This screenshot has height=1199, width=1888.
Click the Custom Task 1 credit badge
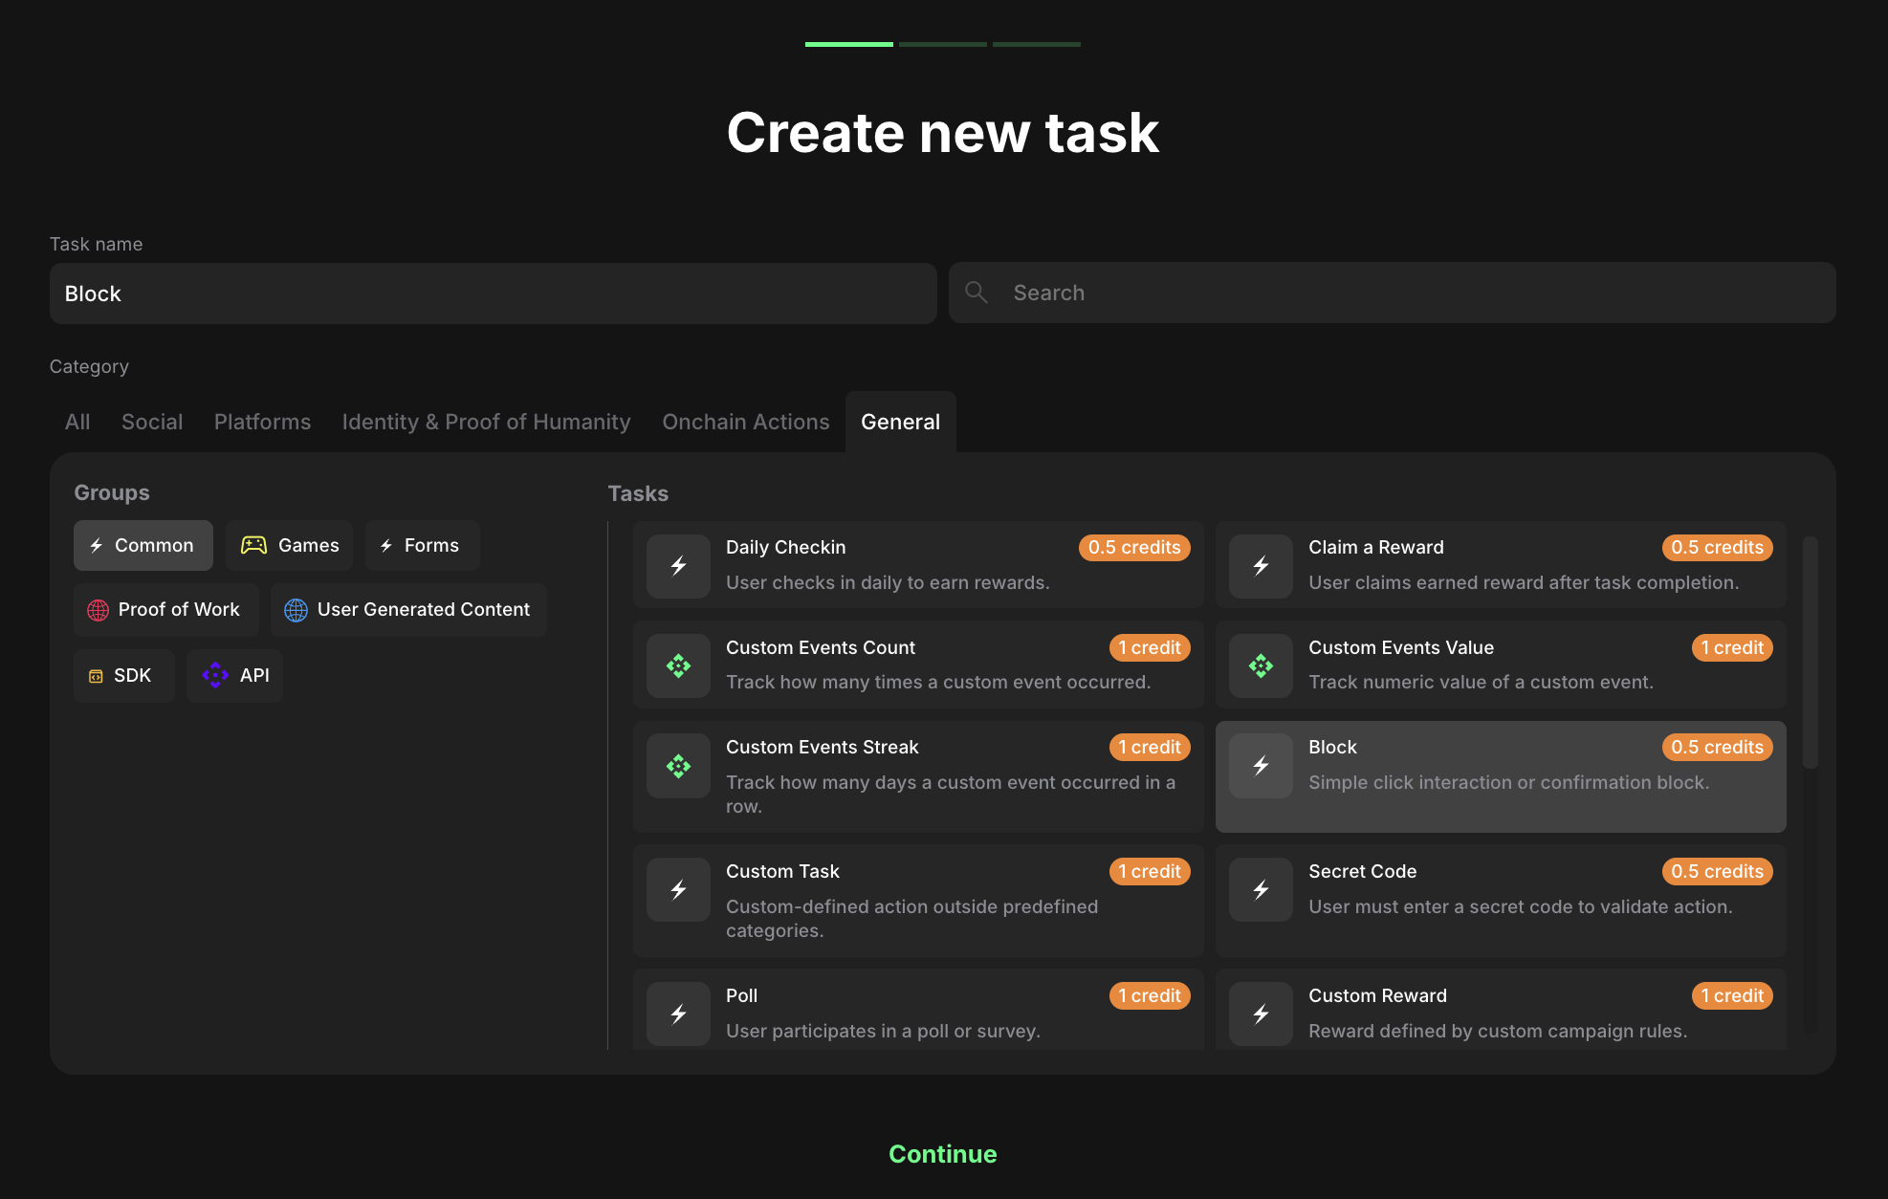(x=1150, y=871)
